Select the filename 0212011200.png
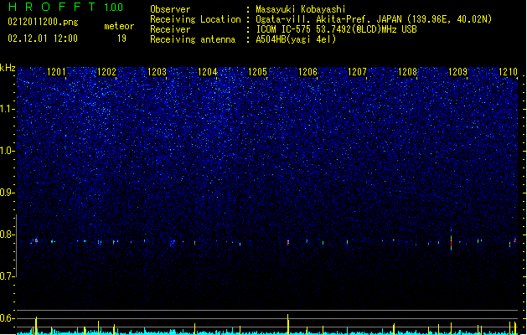The height and width of the screenshot is (335, 527). click(x=43, y=22)
